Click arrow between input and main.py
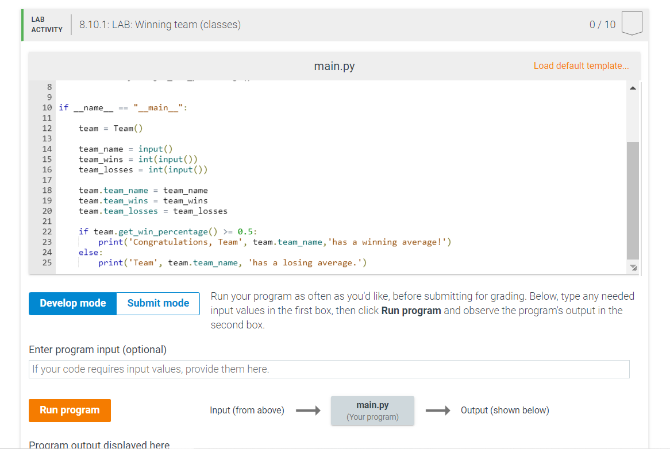 tap(308, 411)
